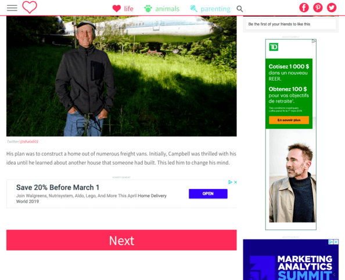Open the parenting menu section
The width and height of the screenshot is (345, 280).
tap(215, 9)
